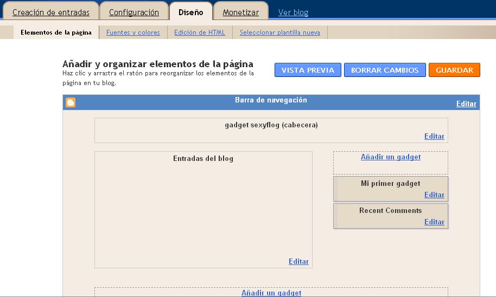The image size is (496, 297).
Task: Open the Creación de entradas tab
Action: coord(51,12)
